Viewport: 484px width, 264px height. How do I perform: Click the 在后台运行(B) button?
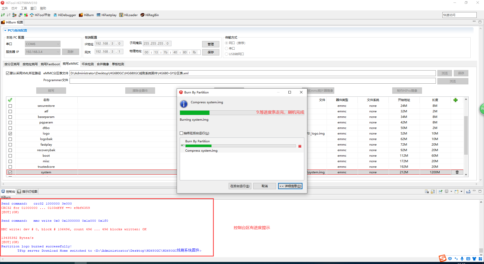pyautogui.click(x=240, y=186)
